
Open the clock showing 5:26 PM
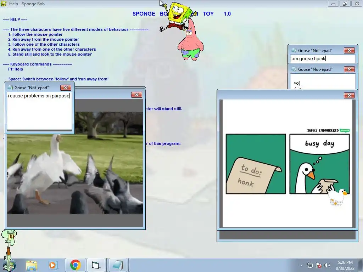[345, 262]
